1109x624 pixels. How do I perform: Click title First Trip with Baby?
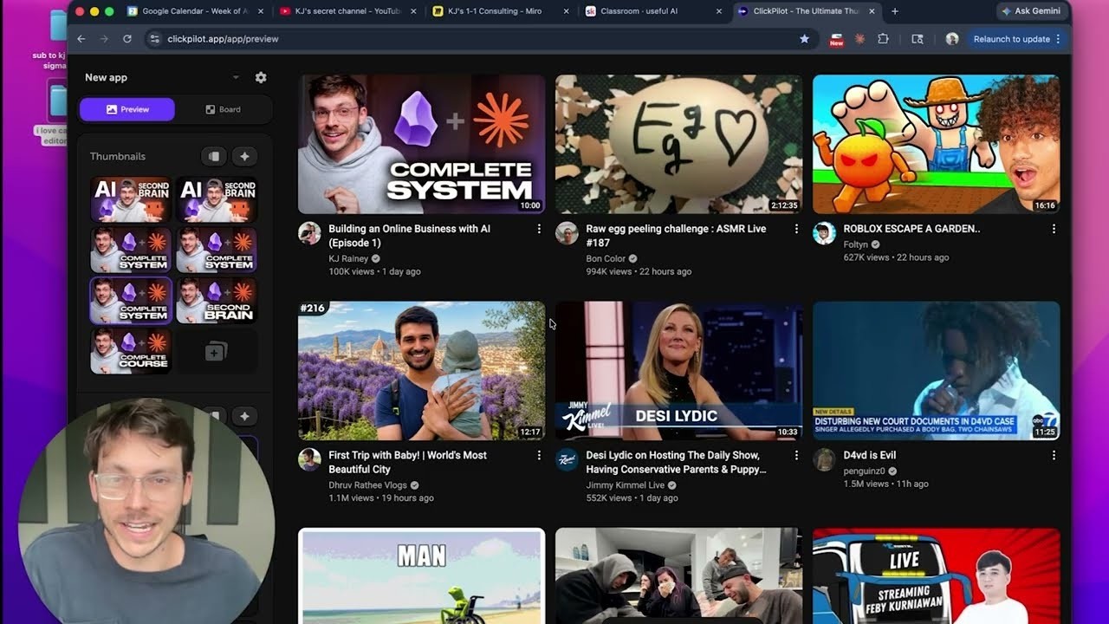(x=407, y=462)
